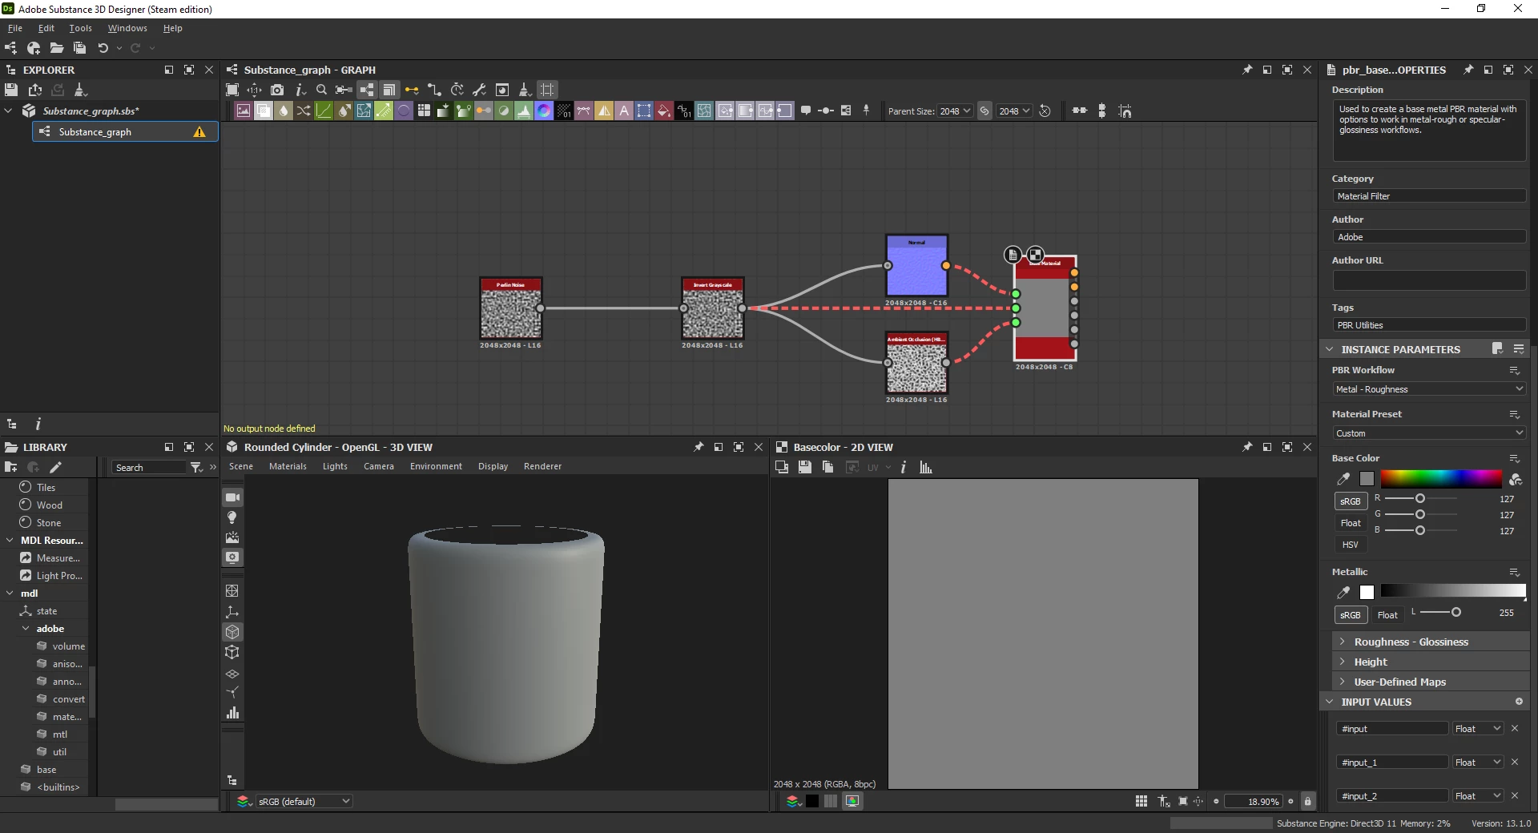Add a Text node from node toolbar
Screen dimensions: 1538x833
(624, 111)
